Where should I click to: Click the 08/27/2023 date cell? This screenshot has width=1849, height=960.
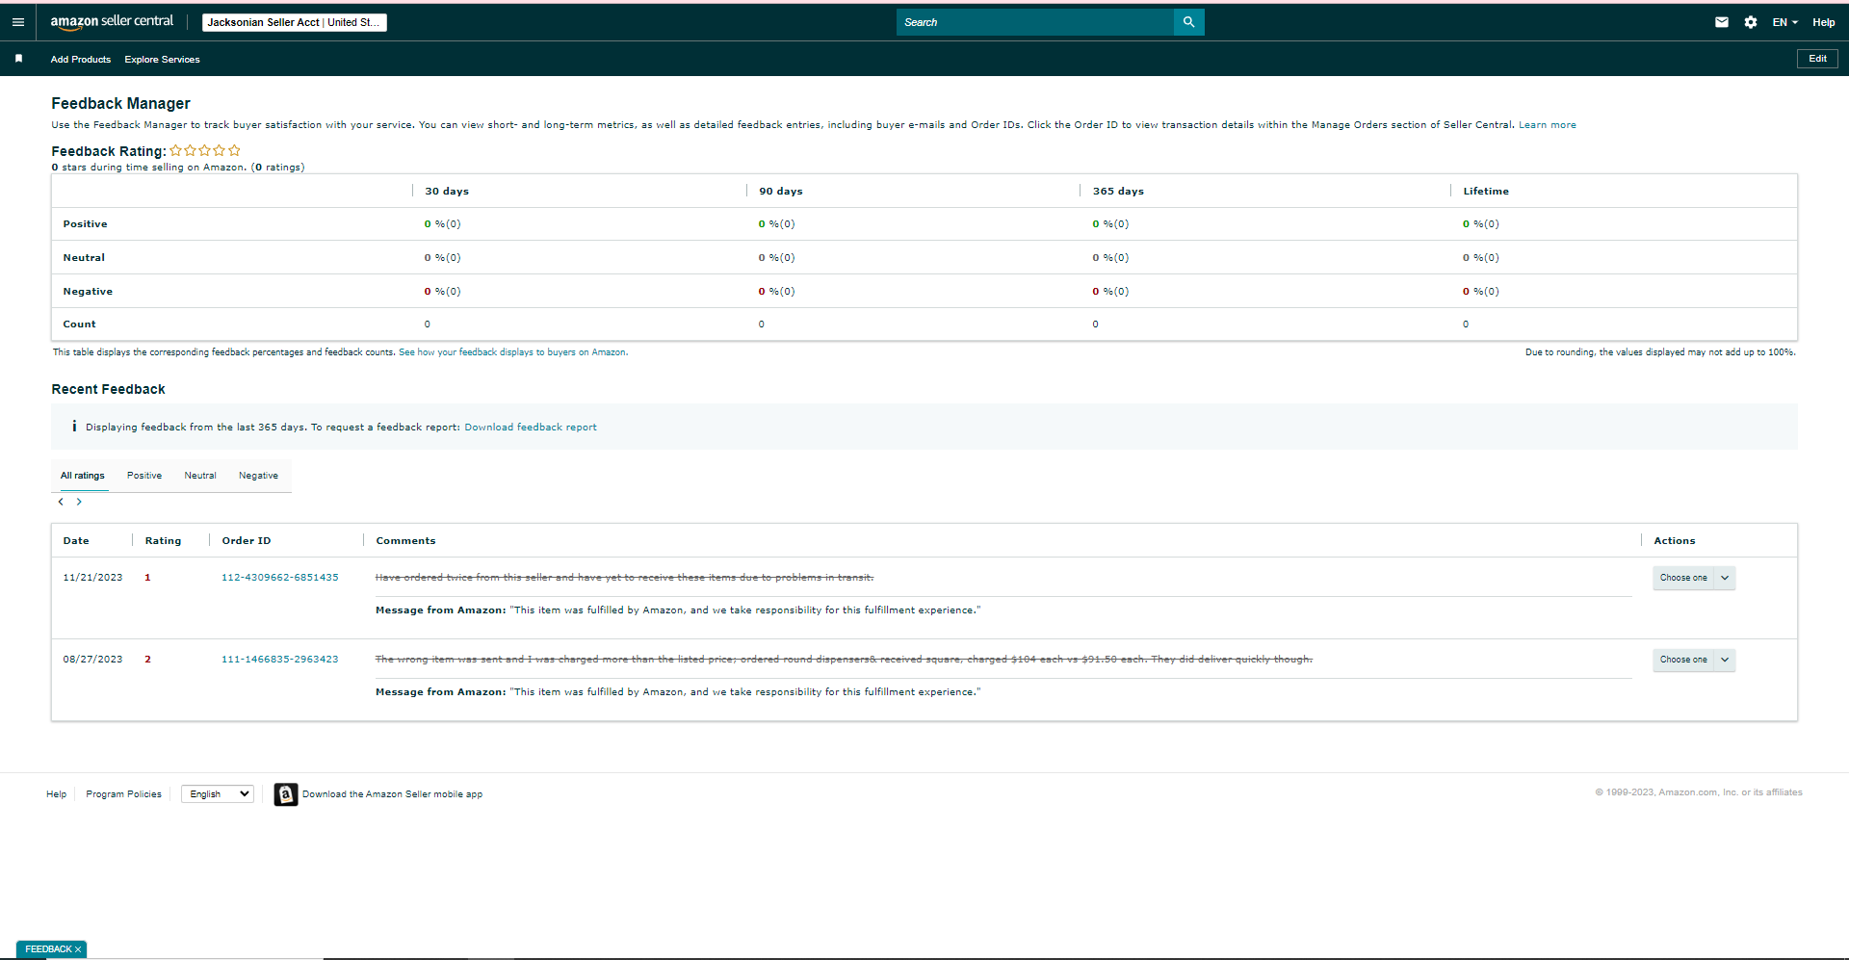[x=92, y=660]
